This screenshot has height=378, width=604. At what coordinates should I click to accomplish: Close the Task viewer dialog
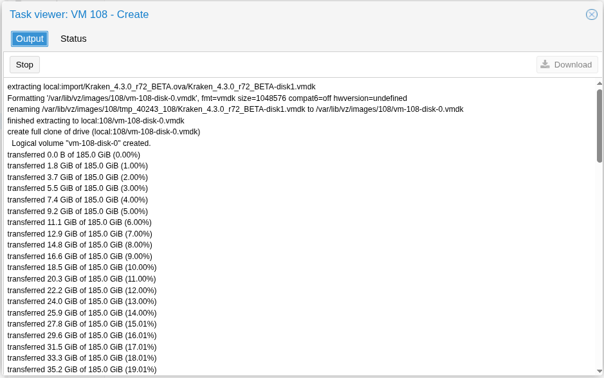click(591, 14)
